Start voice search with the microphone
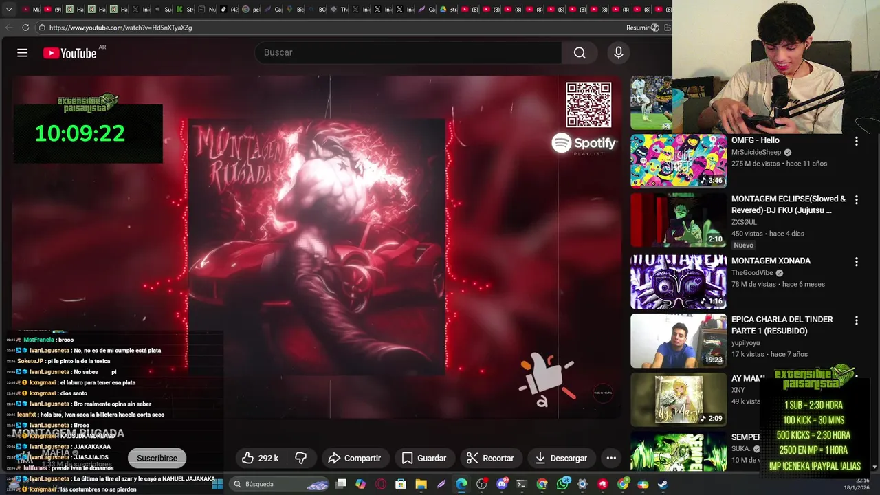This screenshot has height=495, width=880. (618, 53)
